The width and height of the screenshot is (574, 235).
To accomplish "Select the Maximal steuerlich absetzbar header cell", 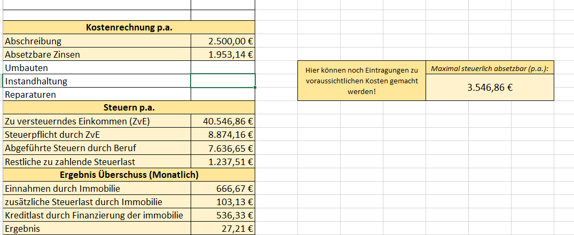I will 490,68.
